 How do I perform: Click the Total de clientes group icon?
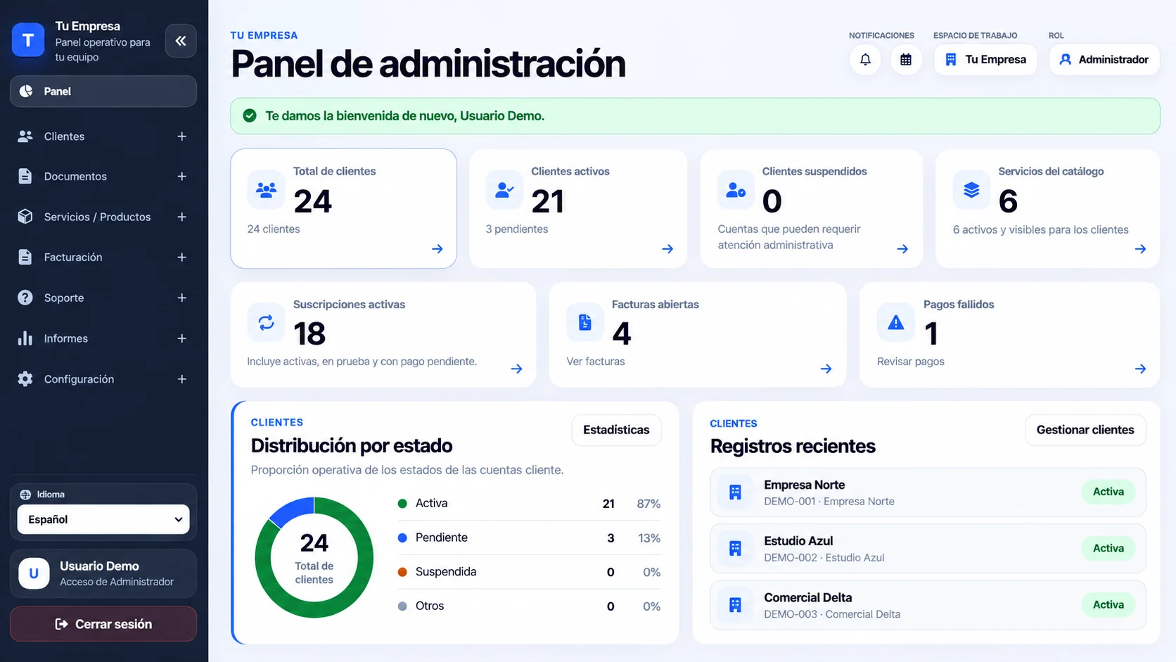pyautogui.click(x=267, y=190)
